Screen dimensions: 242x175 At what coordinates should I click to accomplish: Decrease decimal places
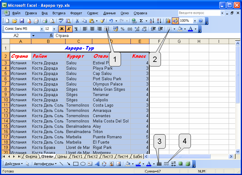click(144, 29)
